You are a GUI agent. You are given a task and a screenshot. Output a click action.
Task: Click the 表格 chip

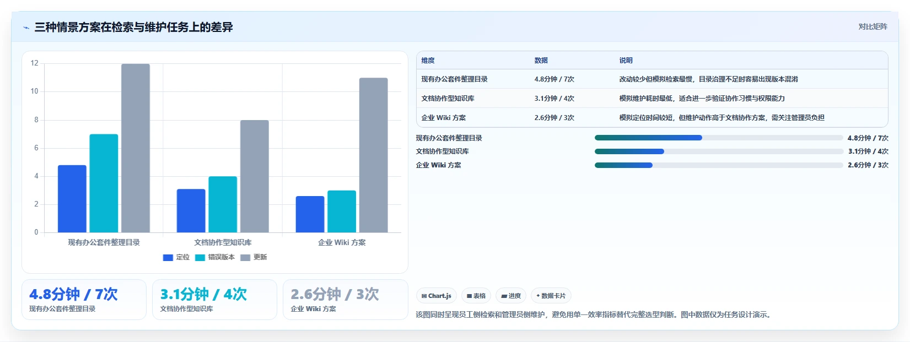click(x=476, y=296)
